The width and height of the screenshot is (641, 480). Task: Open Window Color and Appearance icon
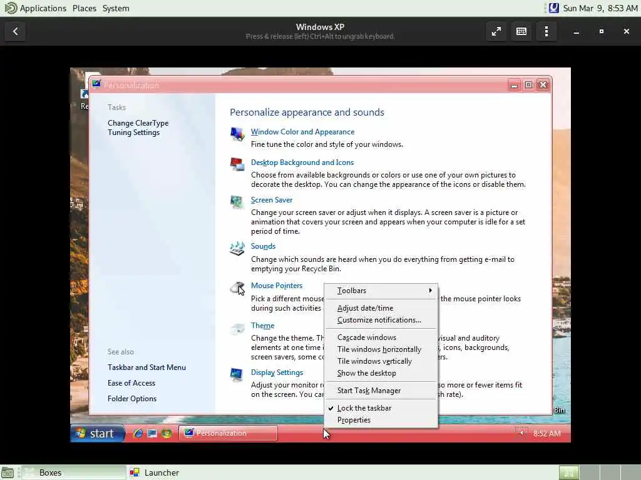237,134
